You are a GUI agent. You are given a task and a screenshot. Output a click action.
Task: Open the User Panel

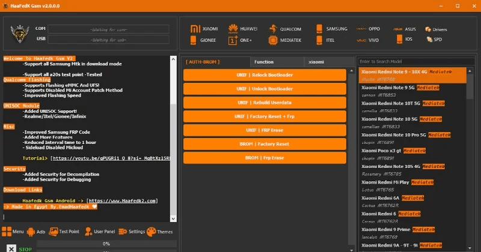90,231
